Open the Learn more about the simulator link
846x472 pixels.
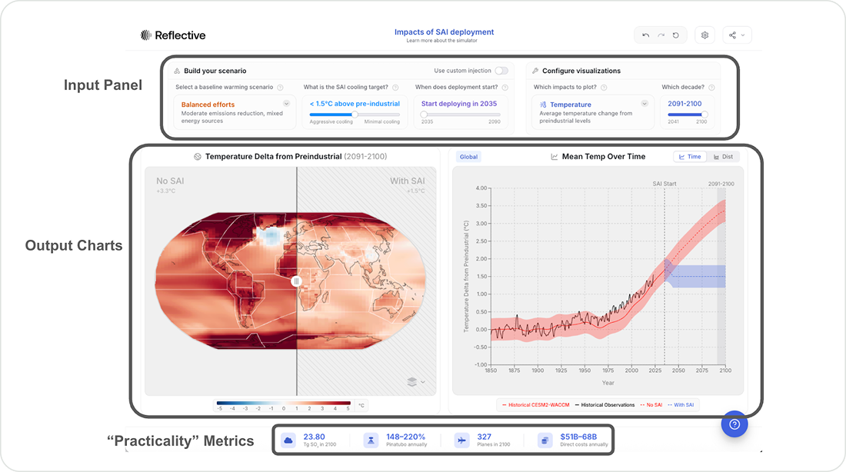pyautogui.click(x=444, y=41)
